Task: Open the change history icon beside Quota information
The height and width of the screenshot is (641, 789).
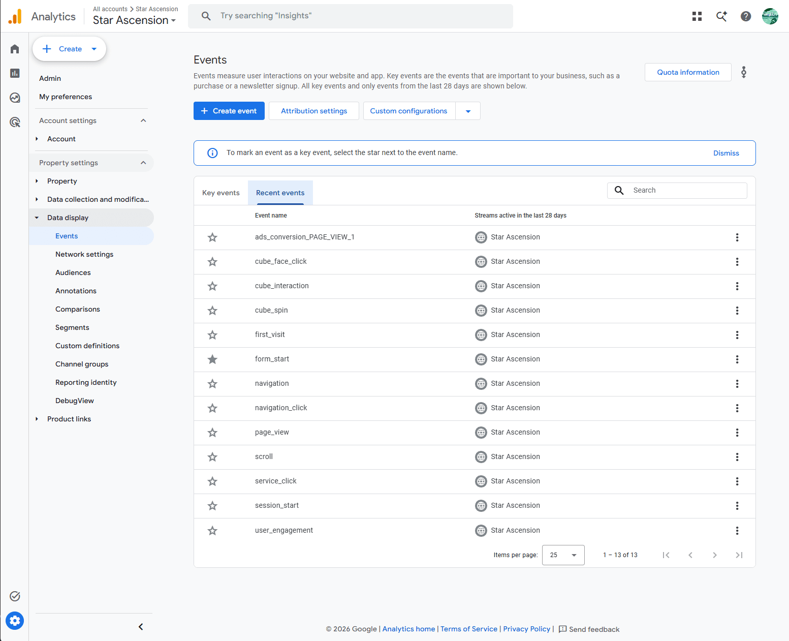Action: 744,72
